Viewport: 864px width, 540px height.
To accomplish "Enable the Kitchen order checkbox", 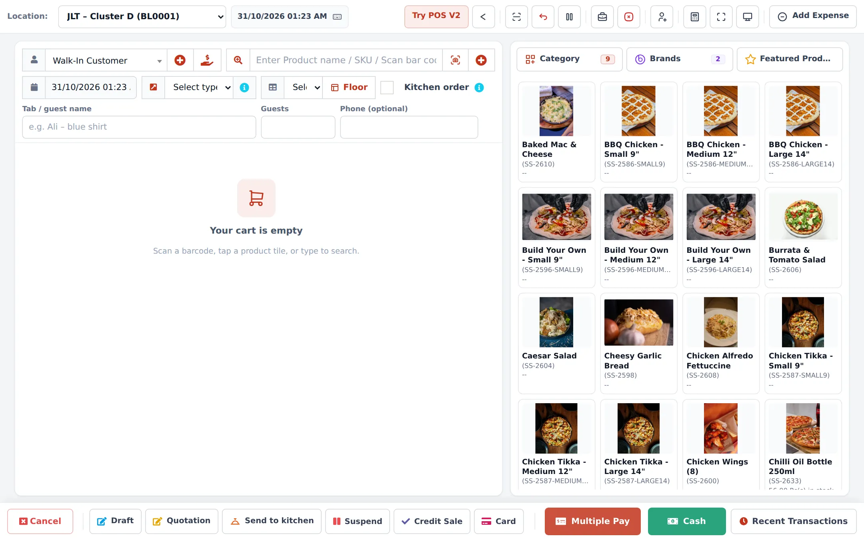I will [387, 88].
